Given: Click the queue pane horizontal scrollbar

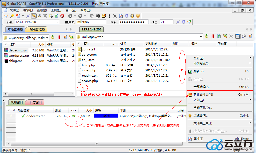Looking at the screenshot, I should pos(96,144).
